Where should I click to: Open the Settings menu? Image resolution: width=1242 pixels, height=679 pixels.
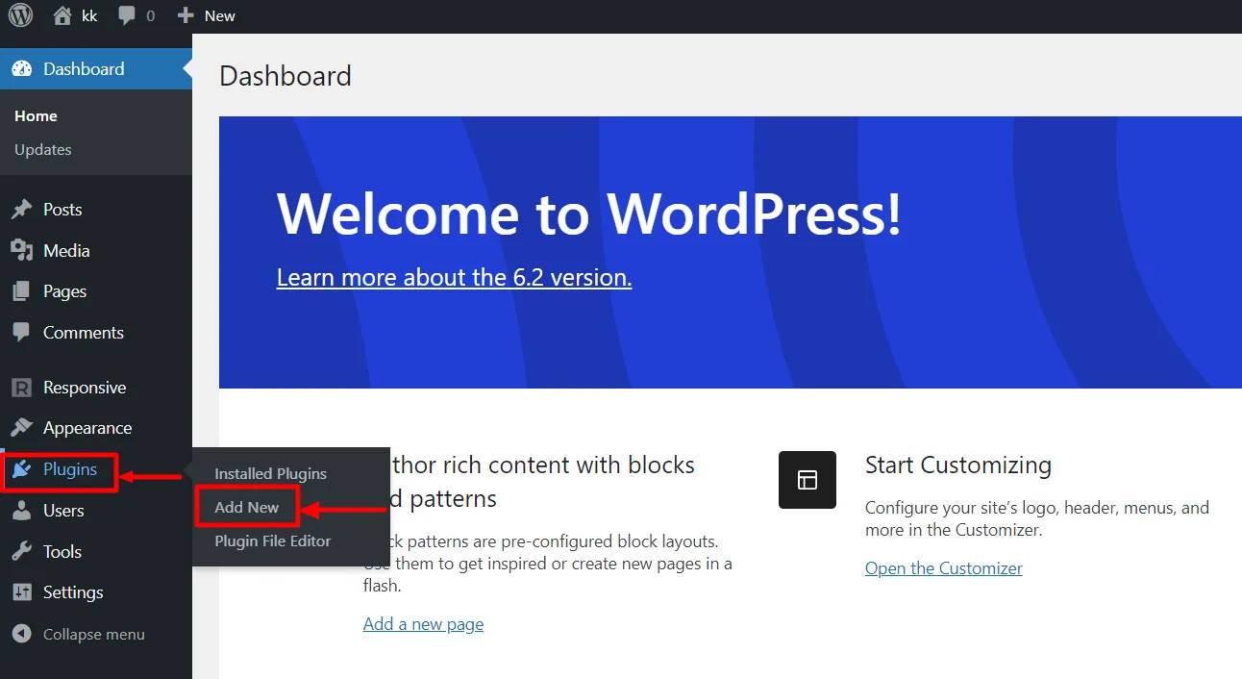(96, 592)
